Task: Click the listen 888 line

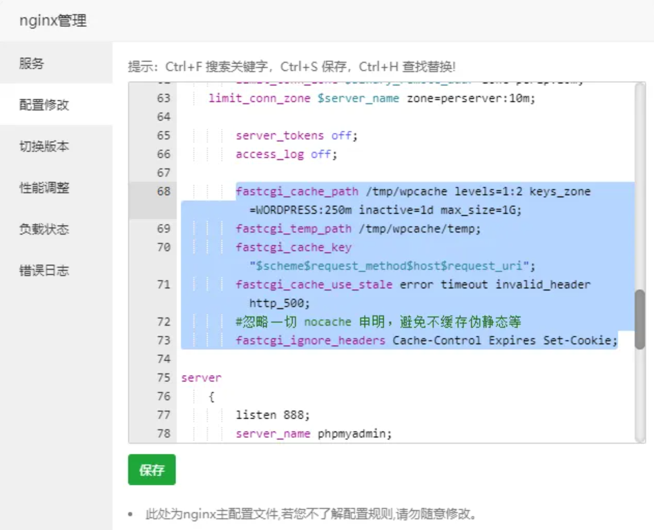Action: [x=273, y=415]
